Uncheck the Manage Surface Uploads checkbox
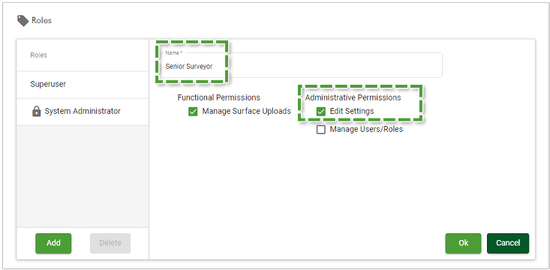550x270 pixels. 193,112
